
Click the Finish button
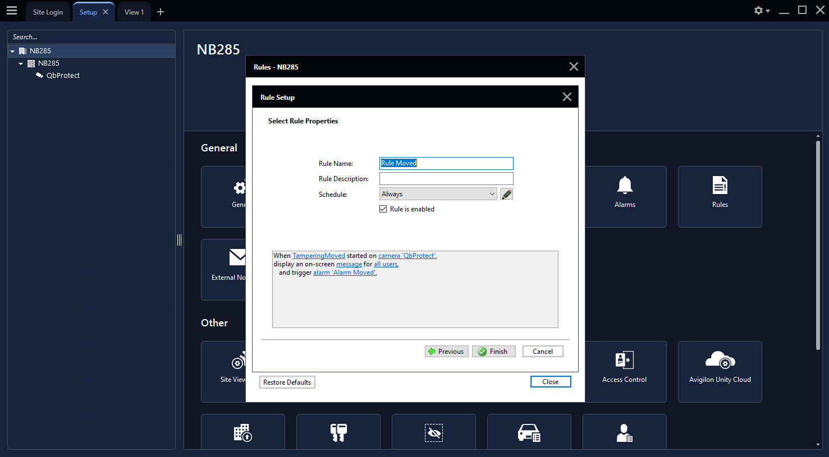click(493, 352)
